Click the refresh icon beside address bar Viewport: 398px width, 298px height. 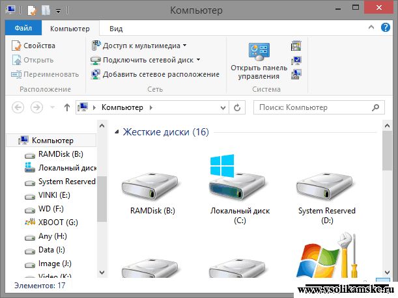coord(238,107)
